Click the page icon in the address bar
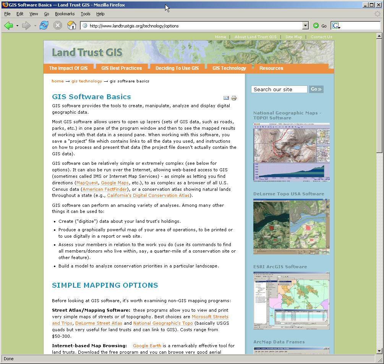The image size is (384, 364). tap(85, 26)
